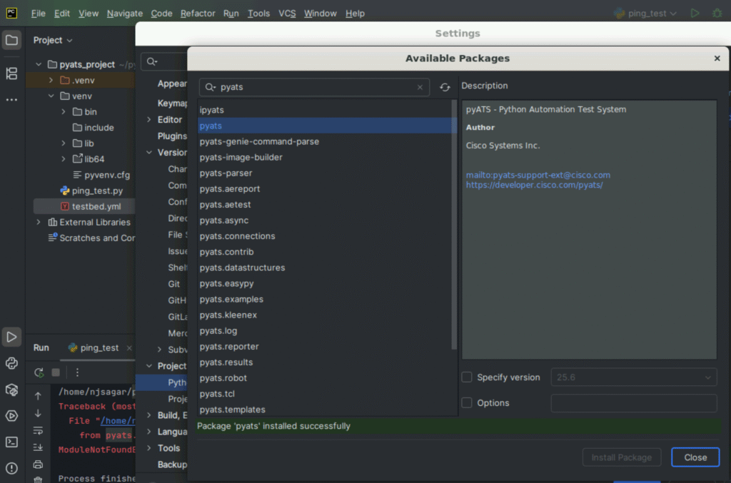
Task: Select Plugins in Settings sidebar
Action: coord(172,136)
